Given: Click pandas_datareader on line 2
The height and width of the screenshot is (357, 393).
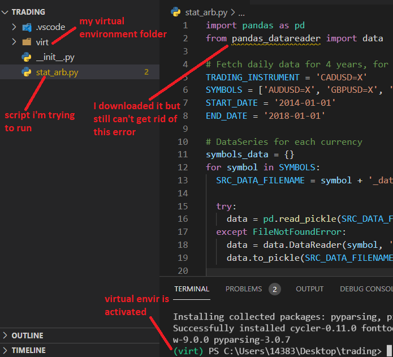Looking at the screenshot, I should pyautogui.click(x=276, y=38).
